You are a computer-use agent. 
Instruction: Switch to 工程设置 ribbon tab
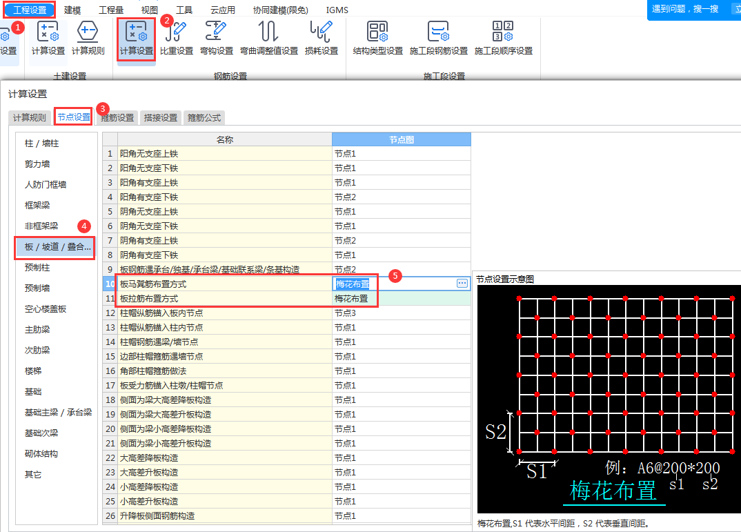(29, 10)
